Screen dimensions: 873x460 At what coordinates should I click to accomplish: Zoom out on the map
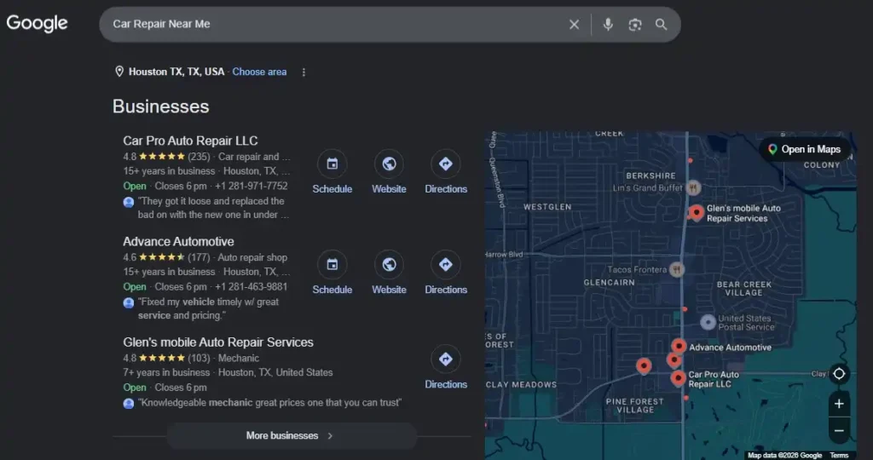[839, 430]
